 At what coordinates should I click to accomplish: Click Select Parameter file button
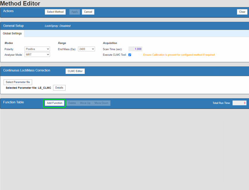tap(18, 82)
